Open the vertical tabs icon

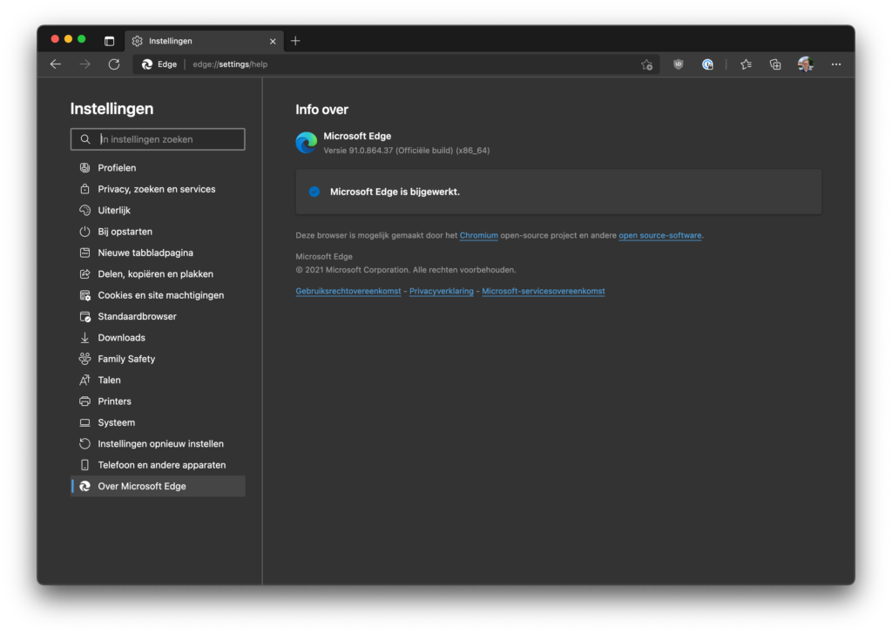pyautogui.click(x=109, y=41)
